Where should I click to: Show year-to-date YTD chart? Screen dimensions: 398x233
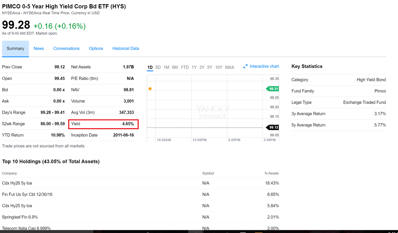pyautogui.click(x=185, y=67)
